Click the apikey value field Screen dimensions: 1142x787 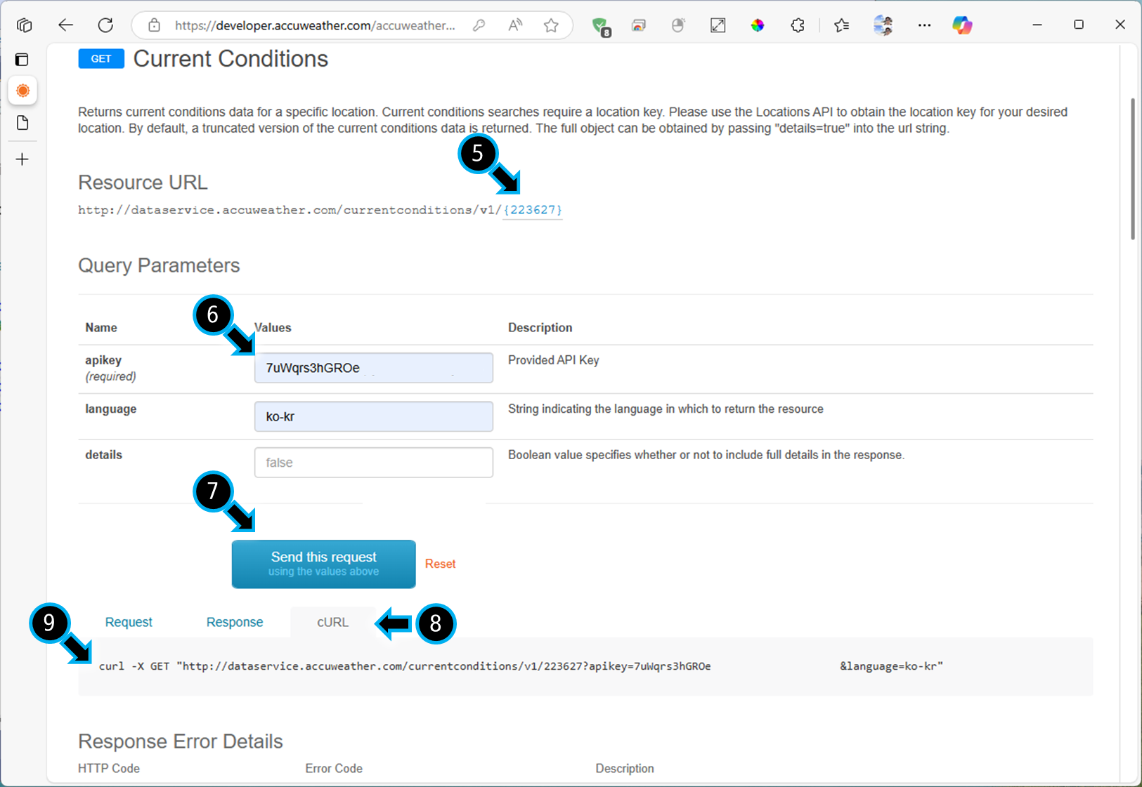click(x=374, y=368)
